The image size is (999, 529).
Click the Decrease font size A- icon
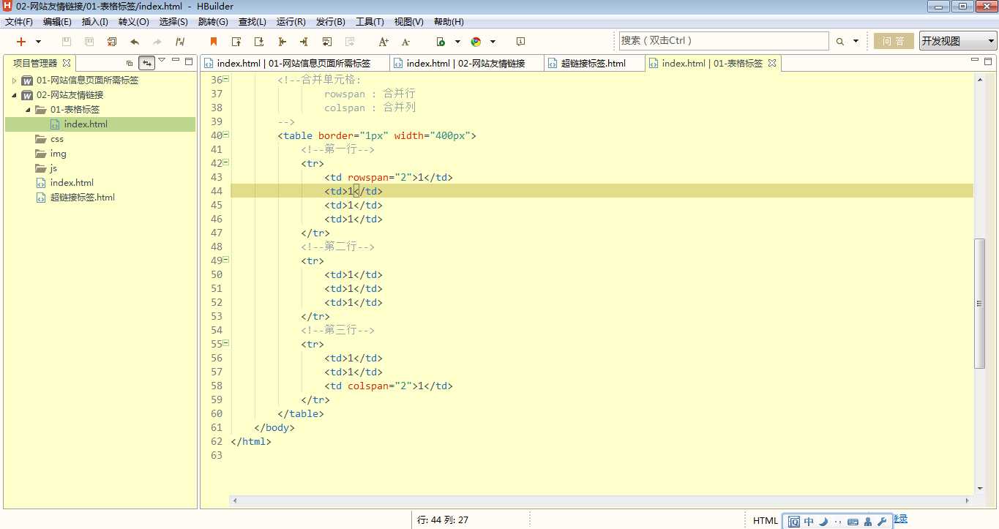(406, 42)
